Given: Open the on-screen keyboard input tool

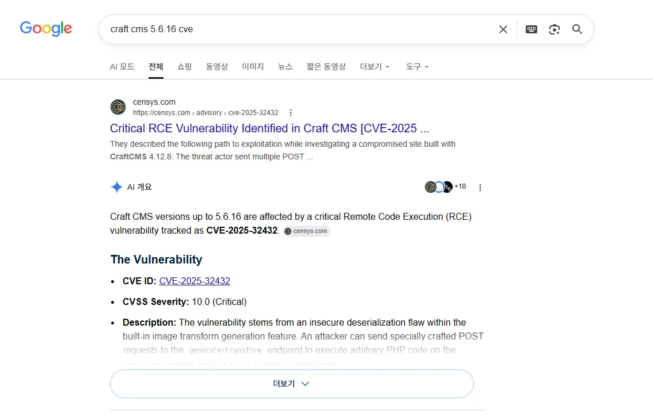Looking at the screenshot, I should coord(531,29).
